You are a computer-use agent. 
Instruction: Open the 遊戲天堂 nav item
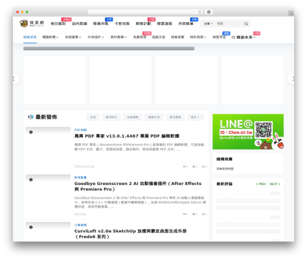[x=158, y=37]
